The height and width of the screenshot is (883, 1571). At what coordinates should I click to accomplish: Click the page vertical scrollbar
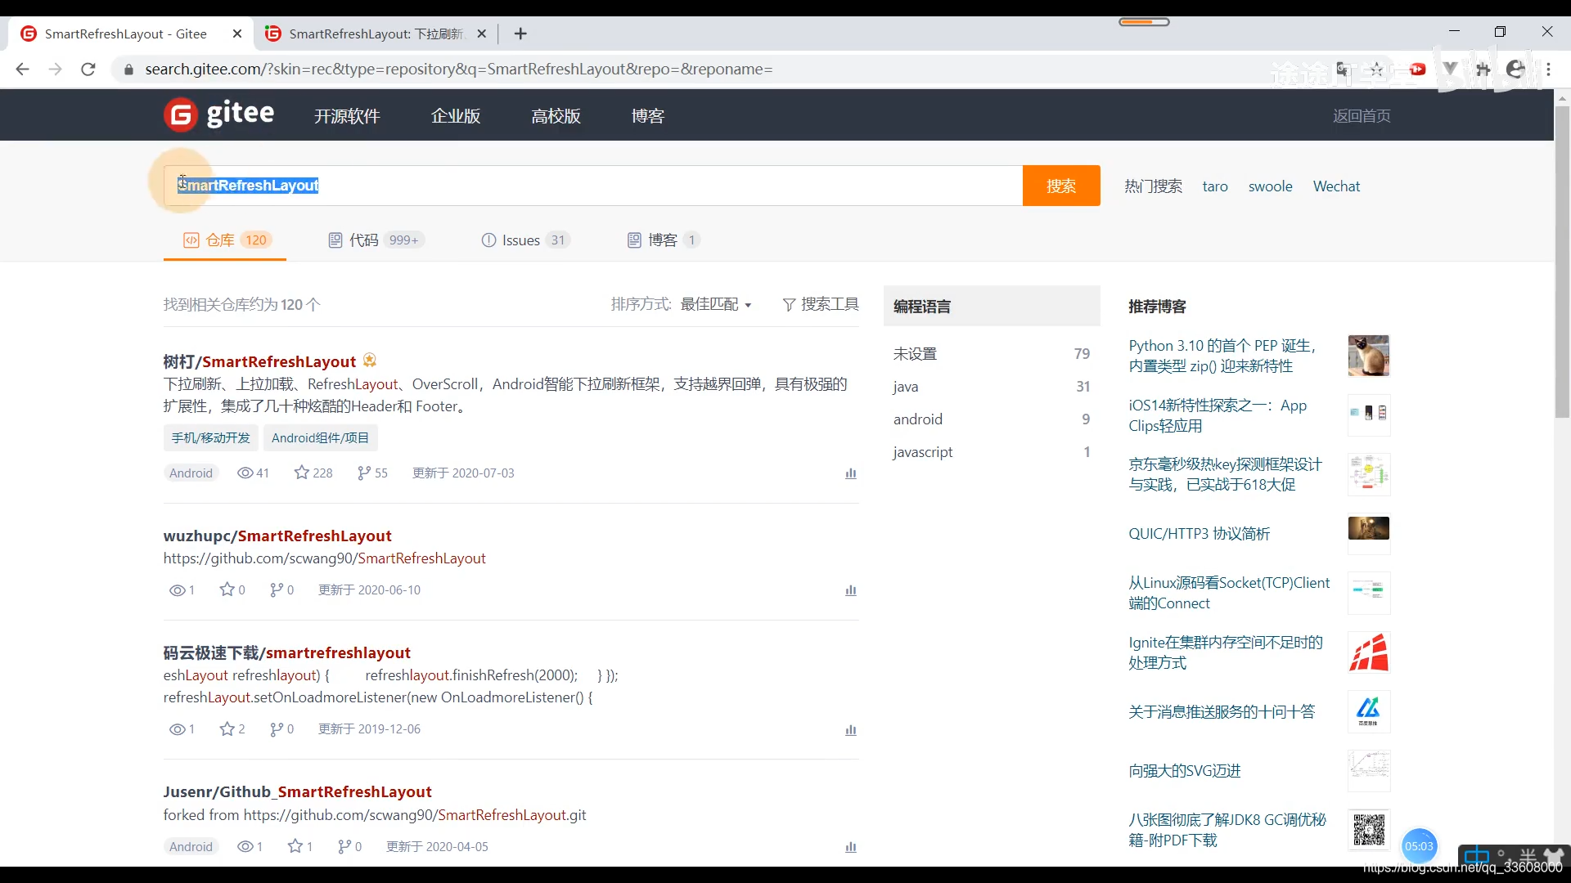click(1562, 262)
